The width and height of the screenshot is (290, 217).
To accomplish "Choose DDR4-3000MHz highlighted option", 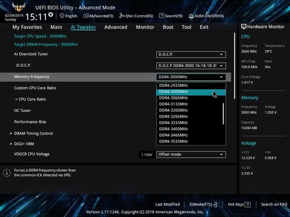I will pos(191,92).
